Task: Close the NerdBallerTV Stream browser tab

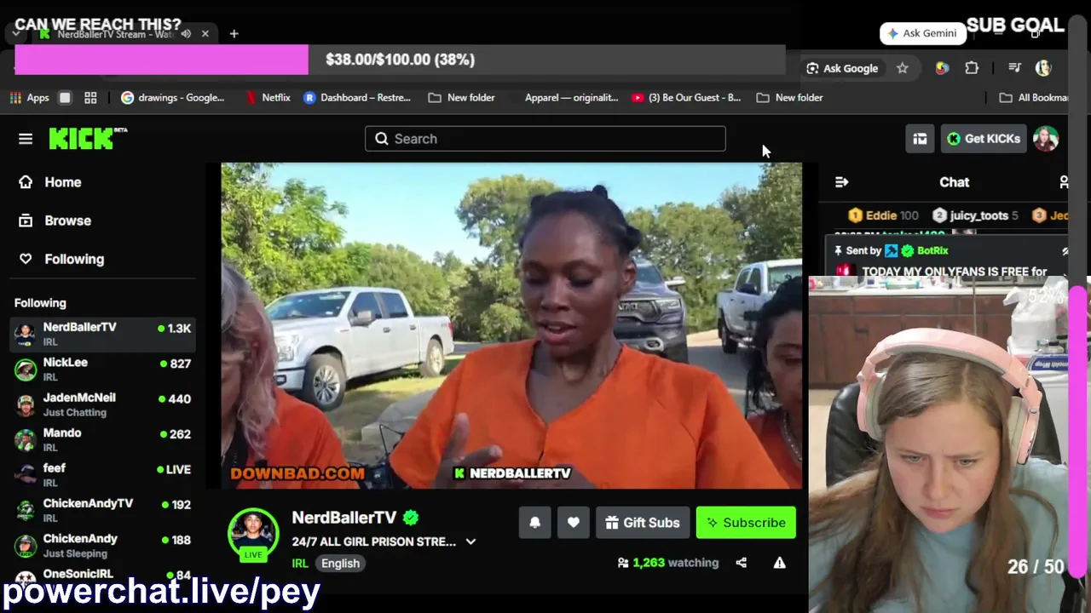Action: [x=205, y=34]
